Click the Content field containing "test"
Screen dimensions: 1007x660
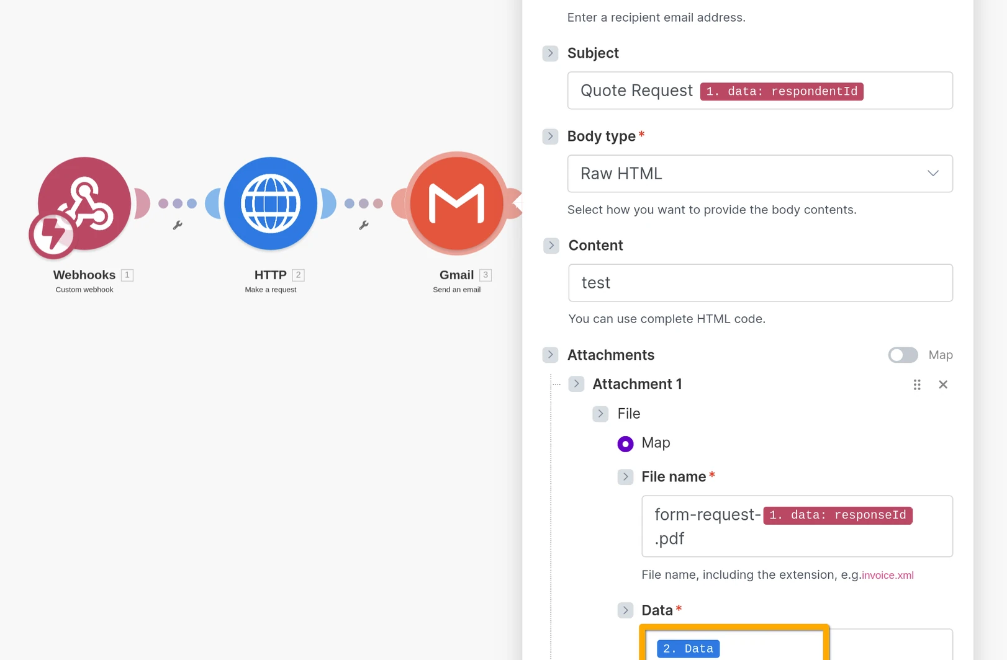[760, 283]
